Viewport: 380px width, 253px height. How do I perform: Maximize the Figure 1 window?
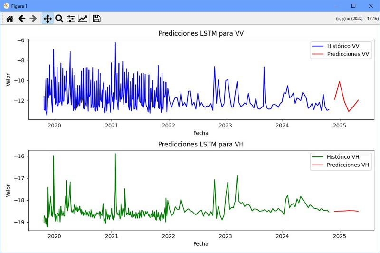point(353,6)
